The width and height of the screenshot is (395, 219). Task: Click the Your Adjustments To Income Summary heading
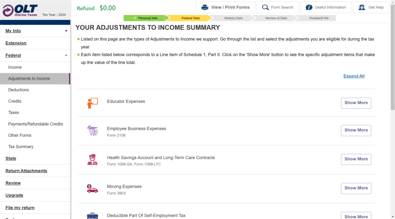tap(148, 27)
